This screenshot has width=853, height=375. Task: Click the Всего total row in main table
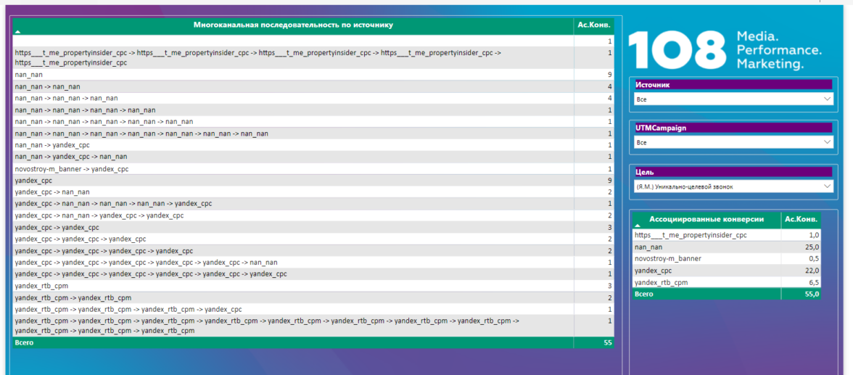point(290,342)
